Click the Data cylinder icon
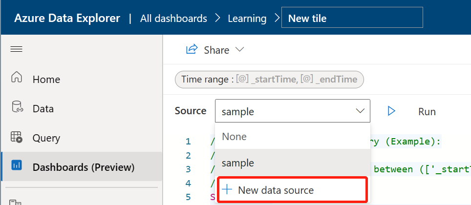Viewport: 471px width, 205px height. click(x=17, y=107)
